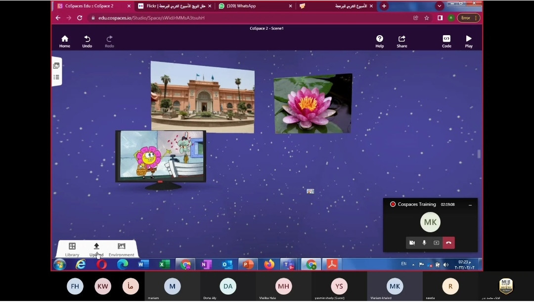Open the green Chrome profile avatar
This screenshot has width=534, height=302.
pos(451,18)
